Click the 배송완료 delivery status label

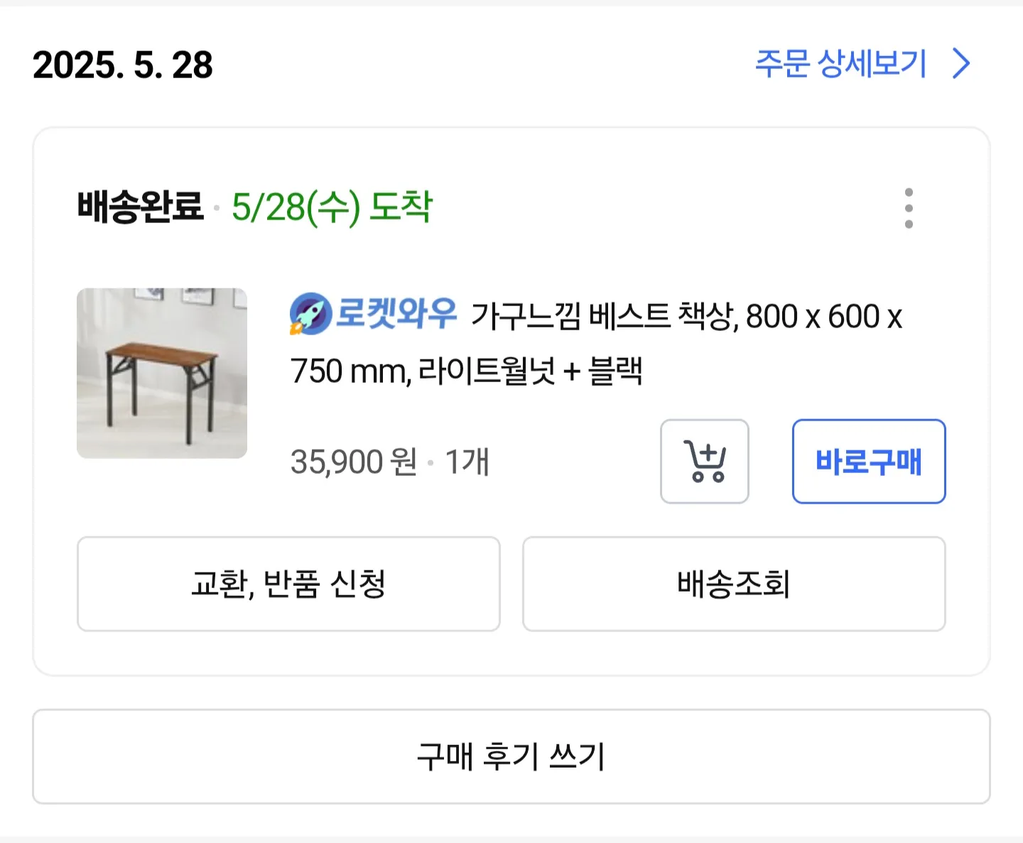click(140, 207)
